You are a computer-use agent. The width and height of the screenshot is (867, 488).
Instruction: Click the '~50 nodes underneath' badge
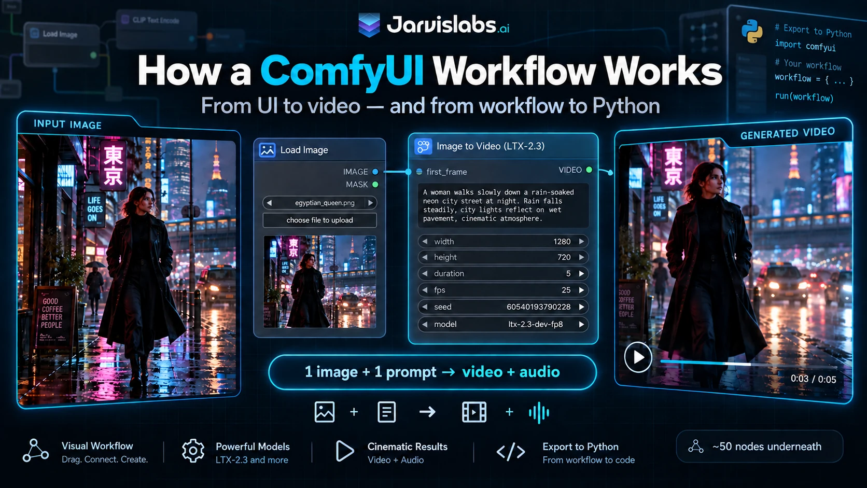(x=760, y=446)
